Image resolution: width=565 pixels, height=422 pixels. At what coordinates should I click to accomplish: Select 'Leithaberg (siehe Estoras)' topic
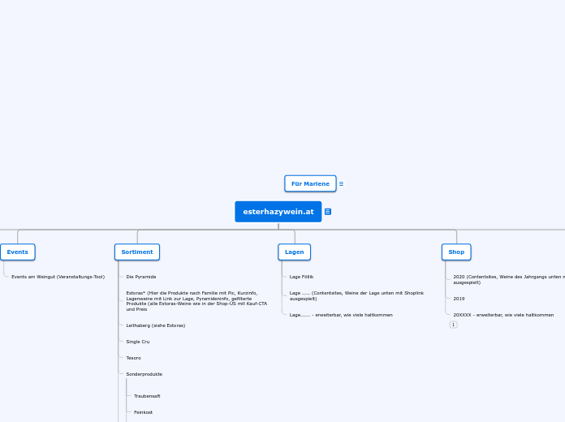[x=156, y=325]
